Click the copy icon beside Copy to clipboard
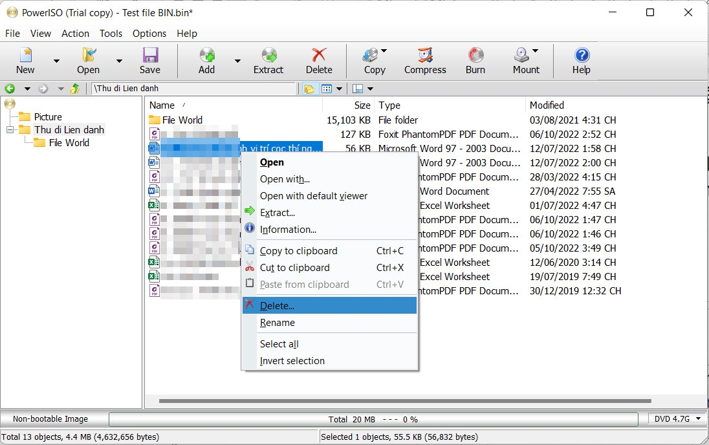The width and height of the screenshot is (709, 445). point(250,249)
